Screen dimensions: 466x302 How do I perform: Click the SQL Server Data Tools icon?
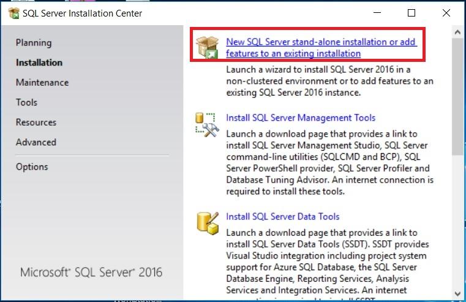pyautogui.click(x=206, y=222)
